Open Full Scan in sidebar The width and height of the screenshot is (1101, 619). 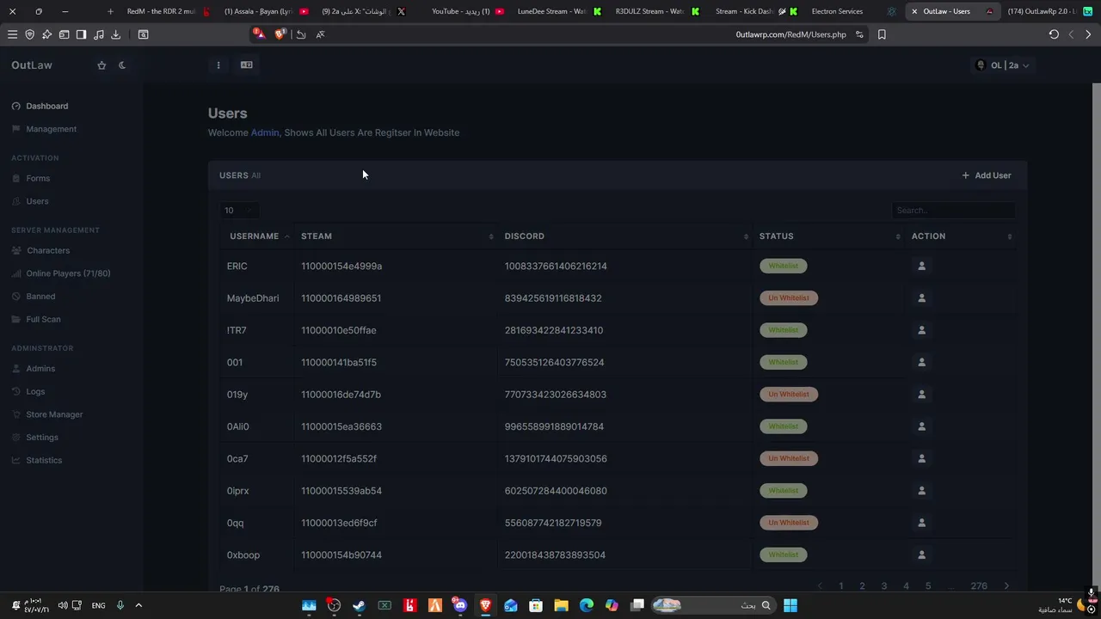37,319
